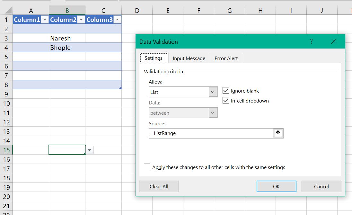The height and width of the screenshot is (215, 352).
Task: Uncheck the Ignore blank checkbox
Action: point(225,90)
